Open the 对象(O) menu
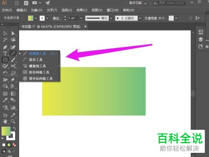The width and height of the screenshot is (209, 157). click(37, 10)
